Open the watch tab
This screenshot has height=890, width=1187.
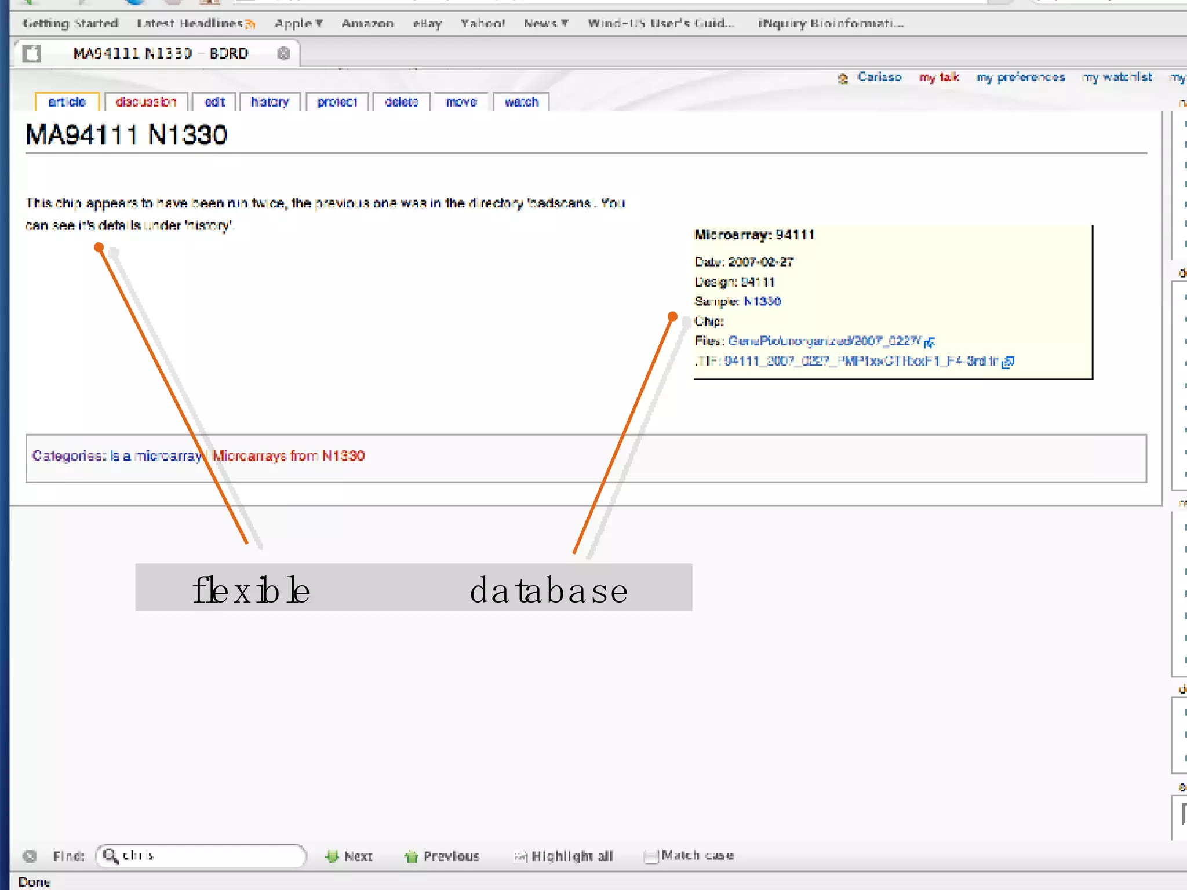point(521,102)
